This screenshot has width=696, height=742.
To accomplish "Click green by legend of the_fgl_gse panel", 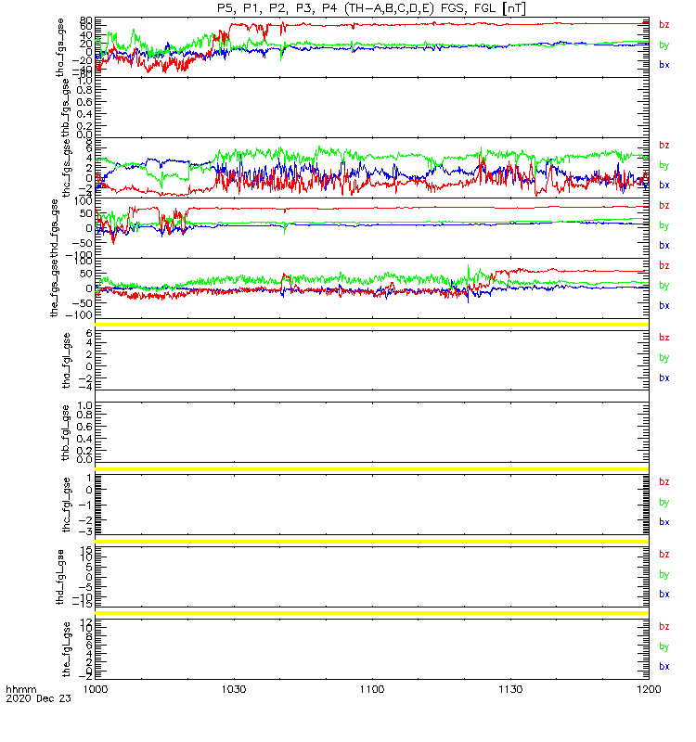I will 664,646.
